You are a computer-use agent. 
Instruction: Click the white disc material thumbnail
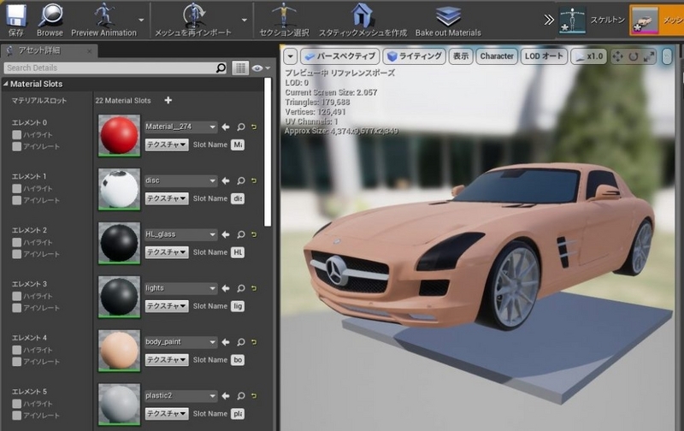coord(119,189)
